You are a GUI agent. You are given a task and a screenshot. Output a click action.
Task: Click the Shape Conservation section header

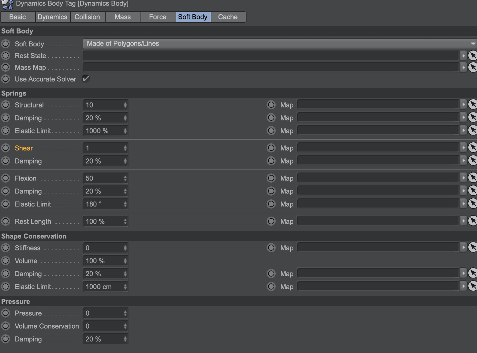(x=238, y=236)
